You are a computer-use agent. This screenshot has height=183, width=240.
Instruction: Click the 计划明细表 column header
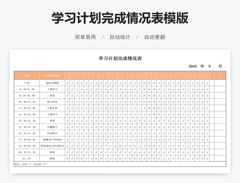click(52, 76)
